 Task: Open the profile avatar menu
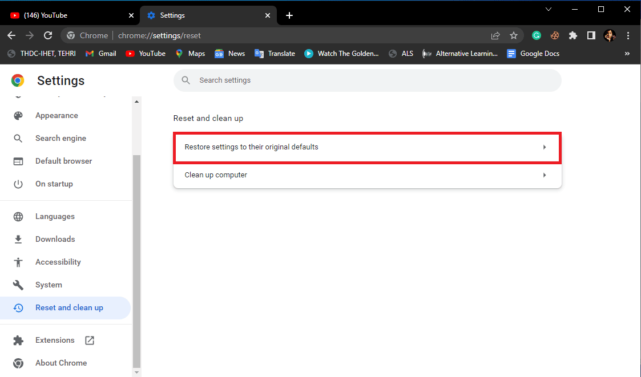point(610,35)
